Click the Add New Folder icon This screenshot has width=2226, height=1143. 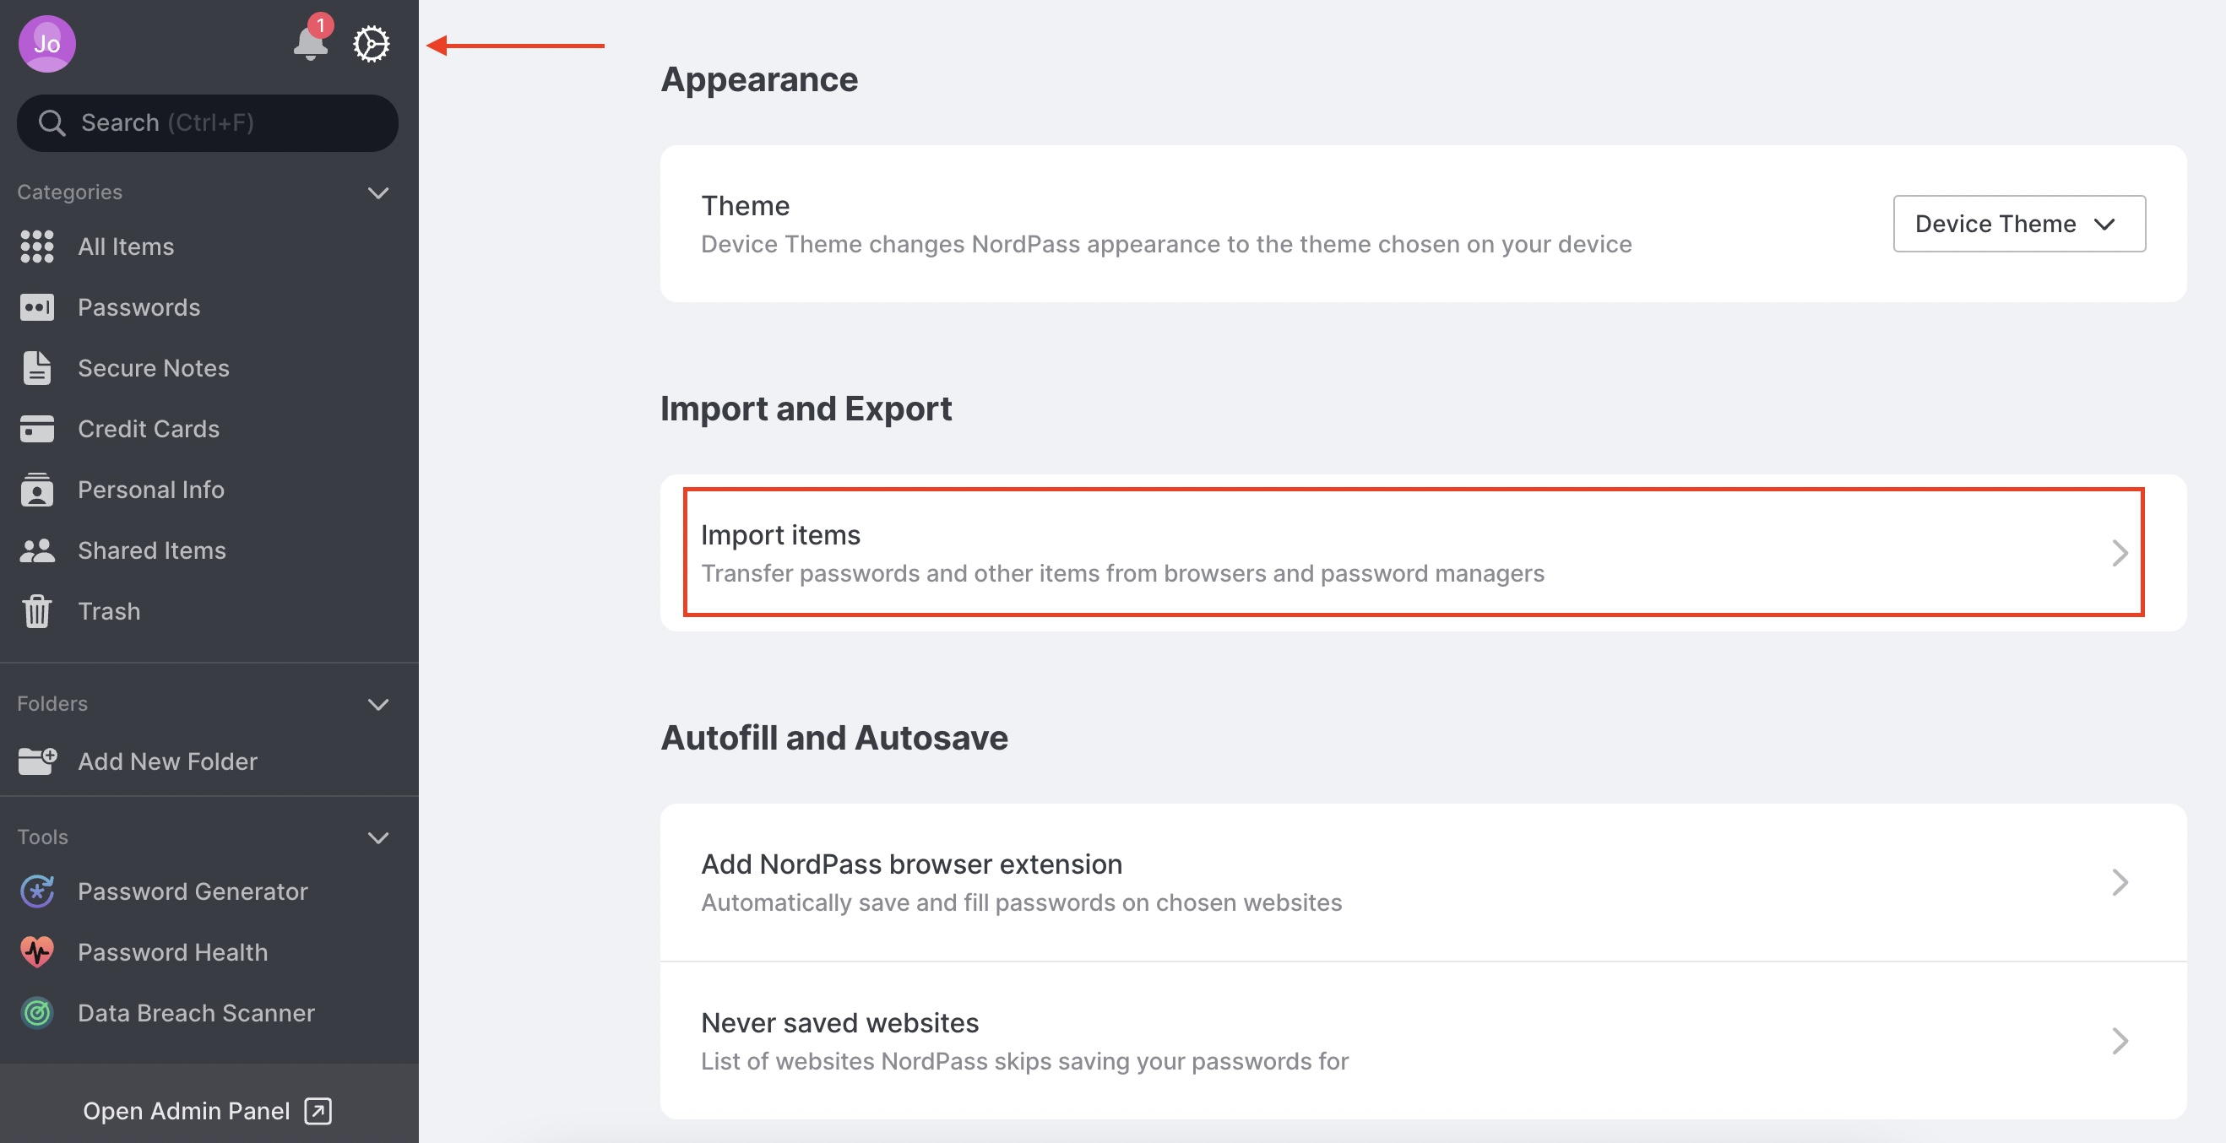coord(36,761)
